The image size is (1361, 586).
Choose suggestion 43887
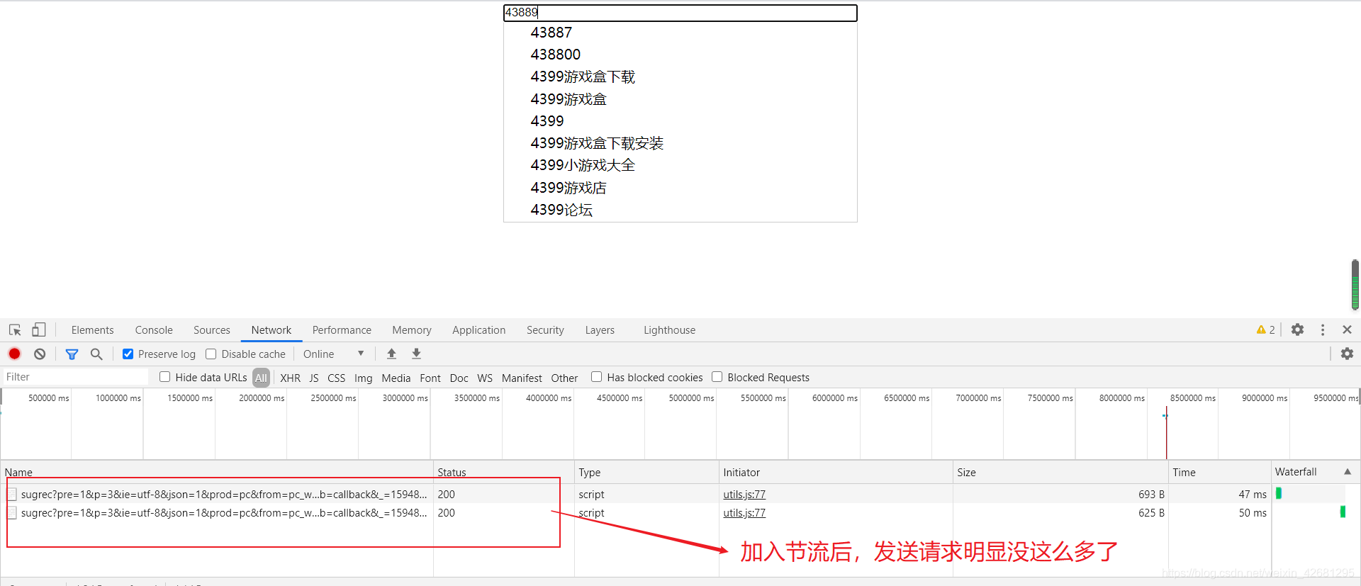click(551, 33)
